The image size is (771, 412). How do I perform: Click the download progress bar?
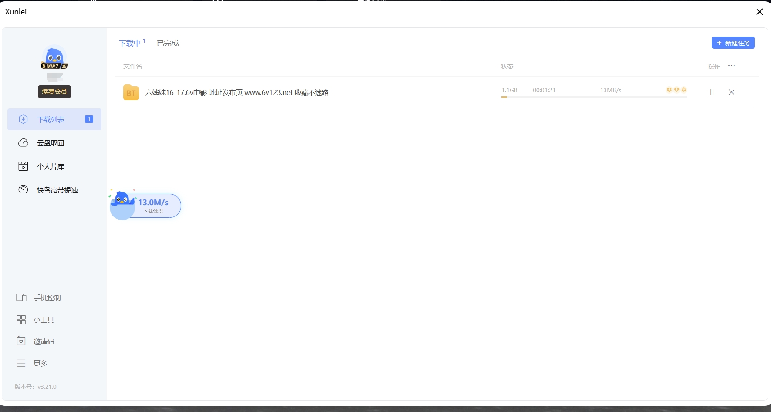click(x=594, y=97)
